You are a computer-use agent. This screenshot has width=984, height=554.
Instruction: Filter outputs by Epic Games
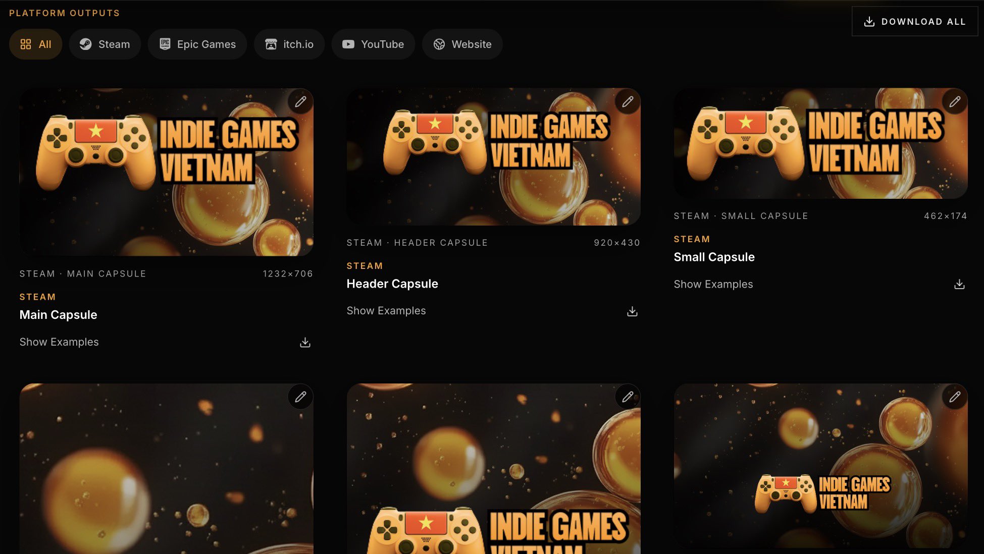pyautogui.click(x=197, y=44)
